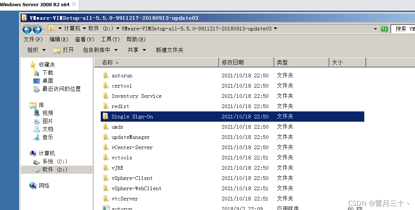Click the vtcServer folder icon
Image resolution: width=415 pixels, height=210 pixels.
(x=105, y=199)
